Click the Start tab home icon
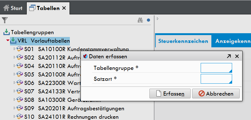251x120 pixels. (6, 8)
